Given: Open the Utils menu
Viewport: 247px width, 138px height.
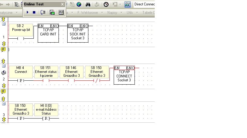Looking at the screenshot, I should pyautogui.click(x=130, y=13).
